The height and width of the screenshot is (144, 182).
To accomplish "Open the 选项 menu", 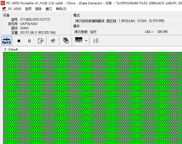I will (x=28, y=9).
